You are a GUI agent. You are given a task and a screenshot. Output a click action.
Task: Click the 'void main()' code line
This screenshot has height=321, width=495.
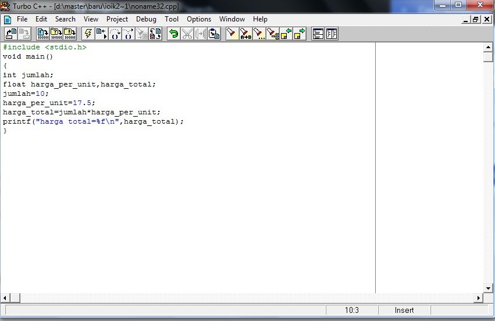point(28,57)
